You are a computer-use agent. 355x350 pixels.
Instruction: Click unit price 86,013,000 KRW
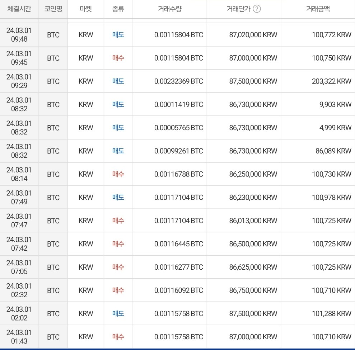tap(253, 221)
